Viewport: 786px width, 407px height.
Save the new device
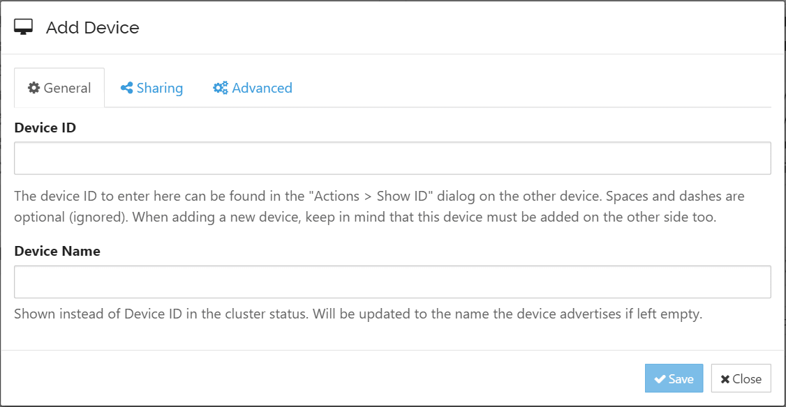(x=674, y=378)
